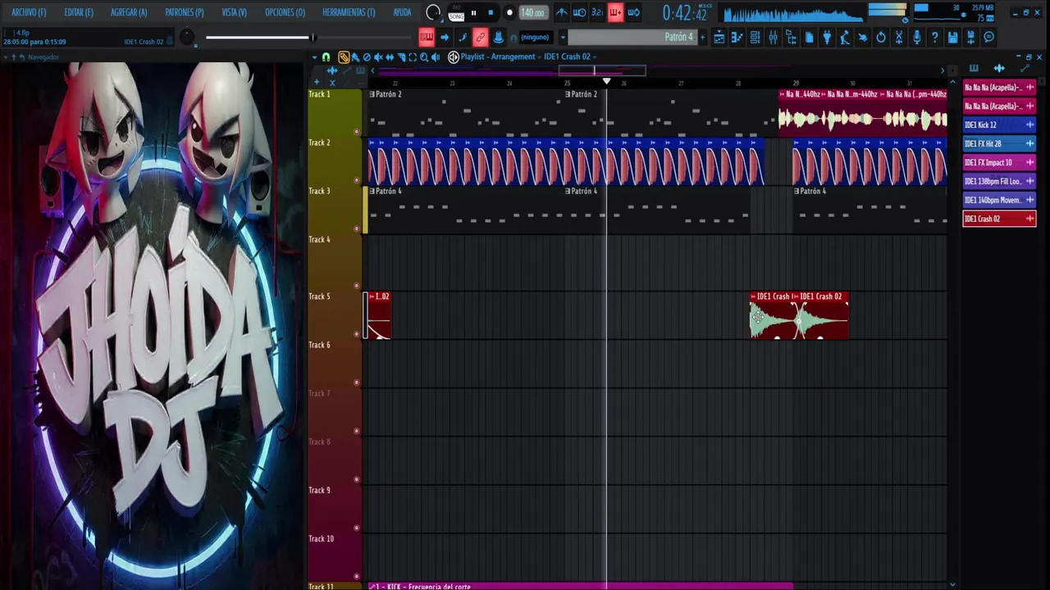Viewport: 1050px width, 590px height.
Task: Click the plugin picker plug icon
Action: click(827, 37)
